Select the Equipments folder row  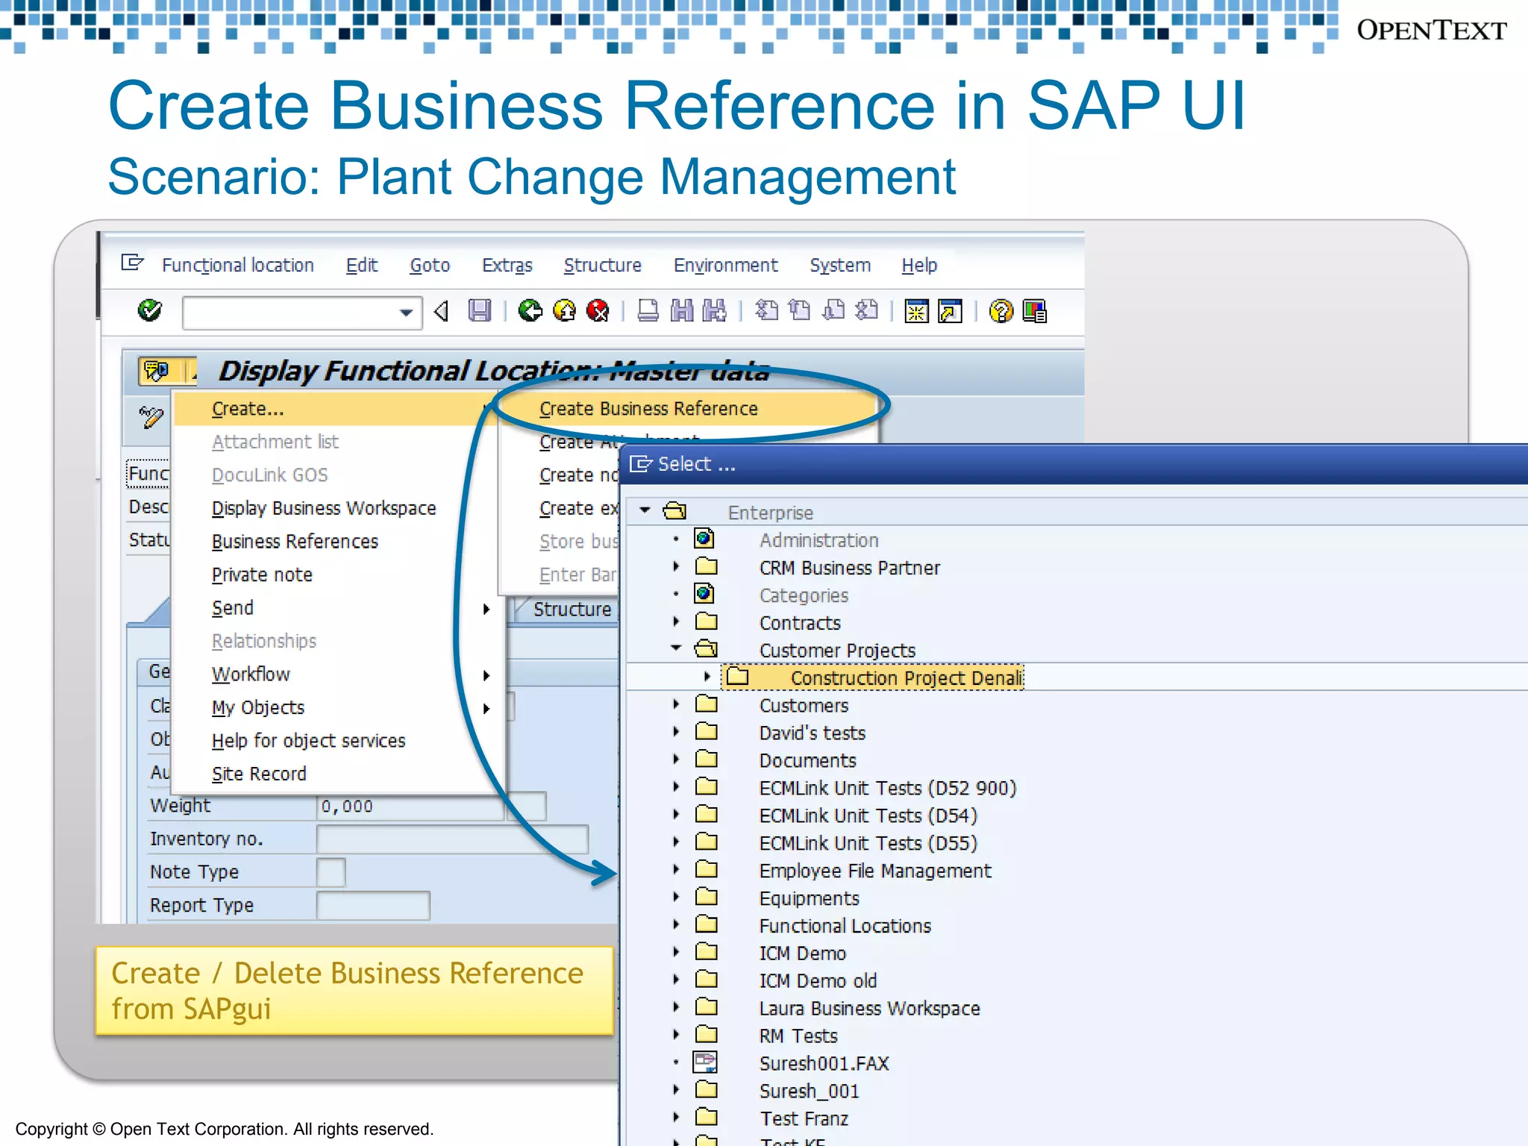coord(809,898)
